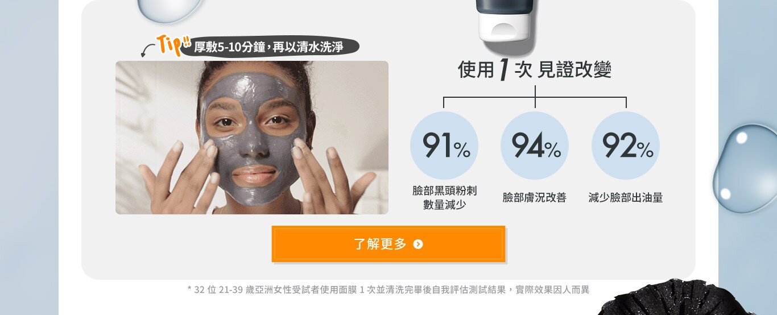Click the 91% statistic circle
This screenshot has width=777, height=315.
[444, 146]
